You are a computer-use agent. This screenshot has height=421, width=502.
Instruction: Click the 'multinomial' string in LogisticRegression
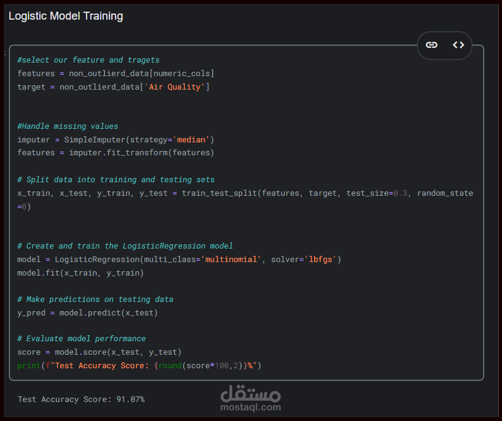click(231, 260)
